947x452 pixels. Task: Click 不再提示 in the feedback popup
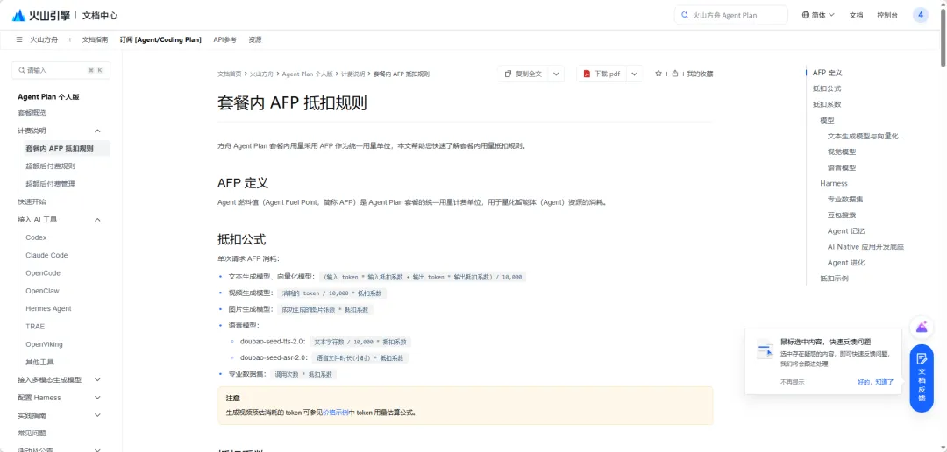coord(792,382)
